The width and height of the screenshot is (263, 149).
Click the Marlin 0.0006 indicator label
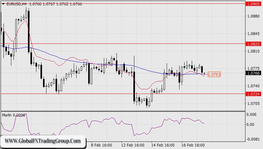point(13,115)
